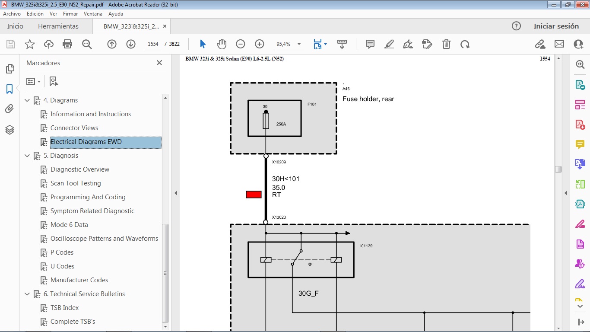Go to previous page arrow

[x=112, y=44]
